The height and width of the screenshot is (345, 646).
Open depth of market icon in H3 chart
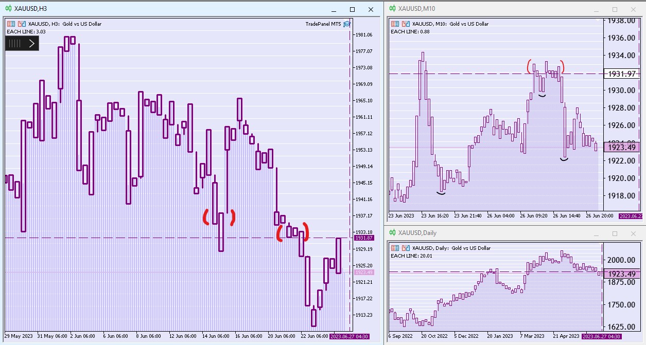click(22, 24)
